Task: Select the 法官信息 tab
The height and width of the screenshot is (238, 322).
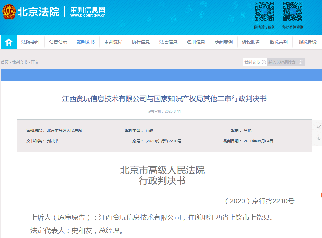Action: click(168, 42)
